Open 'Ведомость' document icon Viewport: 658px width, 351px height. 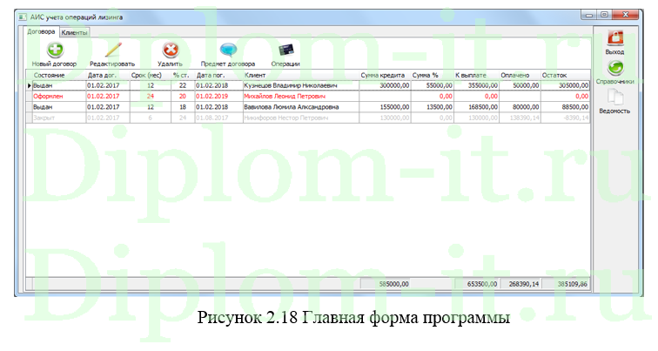(x=614, y=98)
